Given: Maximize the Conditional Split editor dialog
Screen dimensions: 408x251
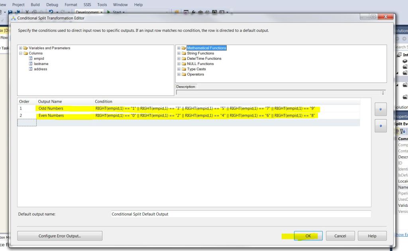Looking at the screenshot, I should point(373,17).
